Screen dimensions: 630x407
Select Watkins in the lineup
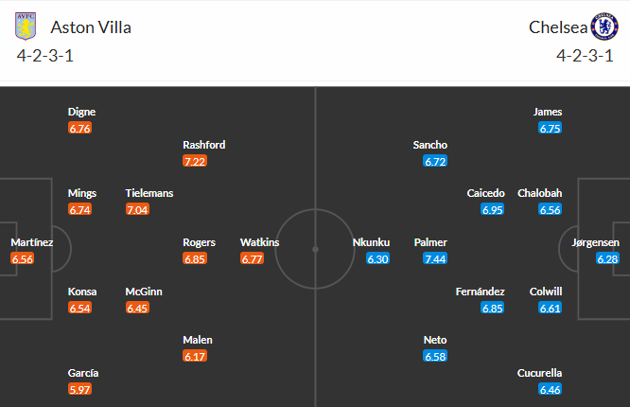tap(259, 242)
